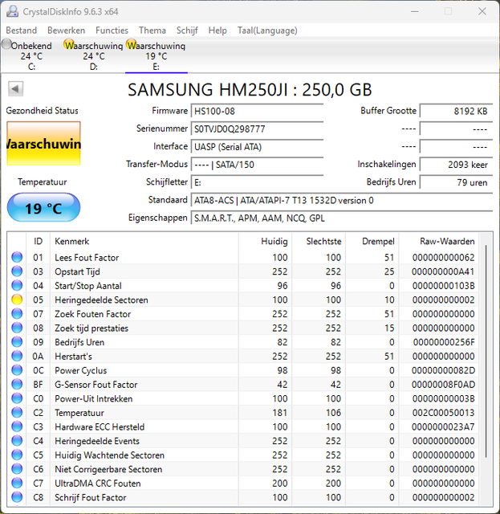Open the Schijf menu

point(187,31)
